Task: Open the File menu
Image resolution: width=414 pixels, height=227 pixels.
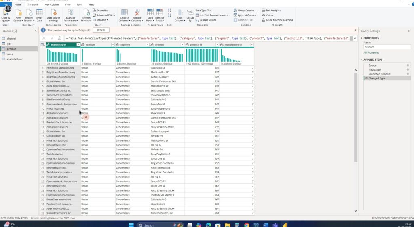Action: 6,4
